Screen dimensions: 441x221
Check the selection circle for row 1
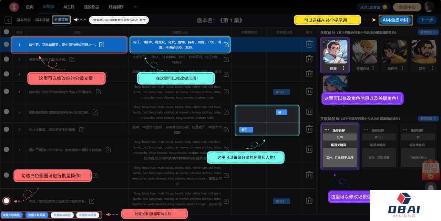click(x=6, y=44)
